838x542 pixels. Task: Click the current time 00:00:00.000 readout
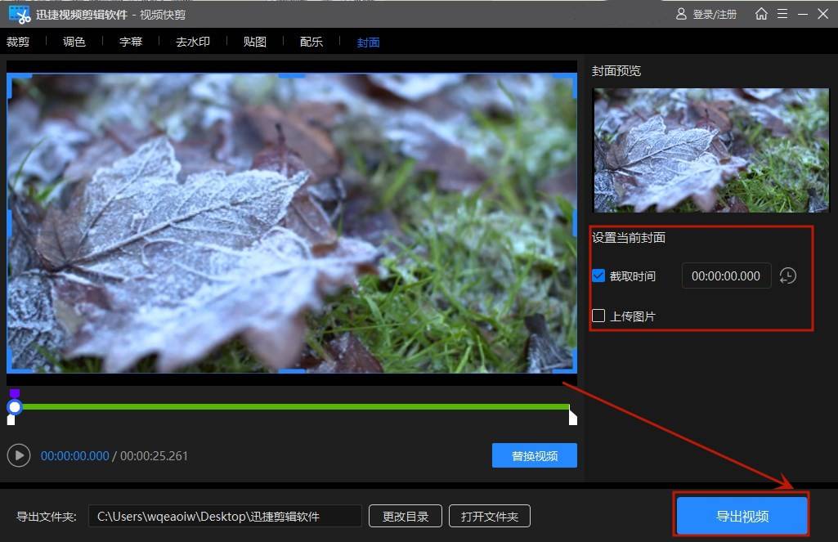coord(75,456)
